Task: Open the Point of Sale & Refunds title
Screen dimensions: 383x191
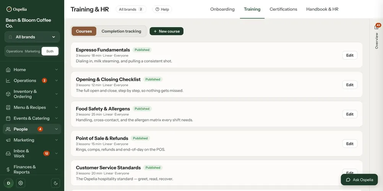Action: pos(102,138)
